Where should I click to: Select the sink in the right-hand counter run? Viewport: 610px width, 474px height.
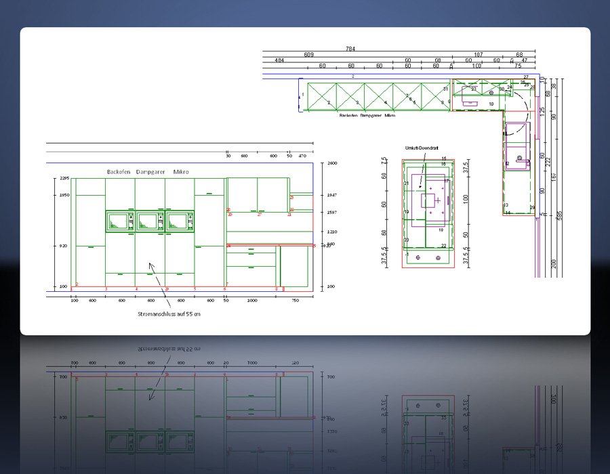point(517,146)
